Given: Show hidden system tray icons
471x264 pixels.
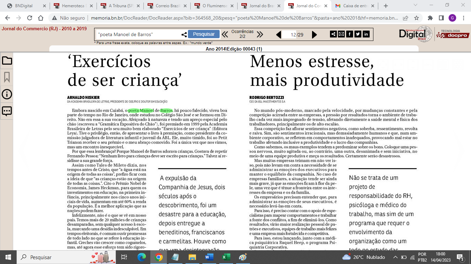Looking at the screenshot, I should pyautogui.click(x=395, y=257).
